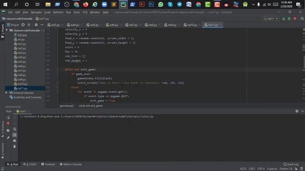This screenshot has width=305, height=171.
Task: Click the Project side tab
Action: point(2,31)
